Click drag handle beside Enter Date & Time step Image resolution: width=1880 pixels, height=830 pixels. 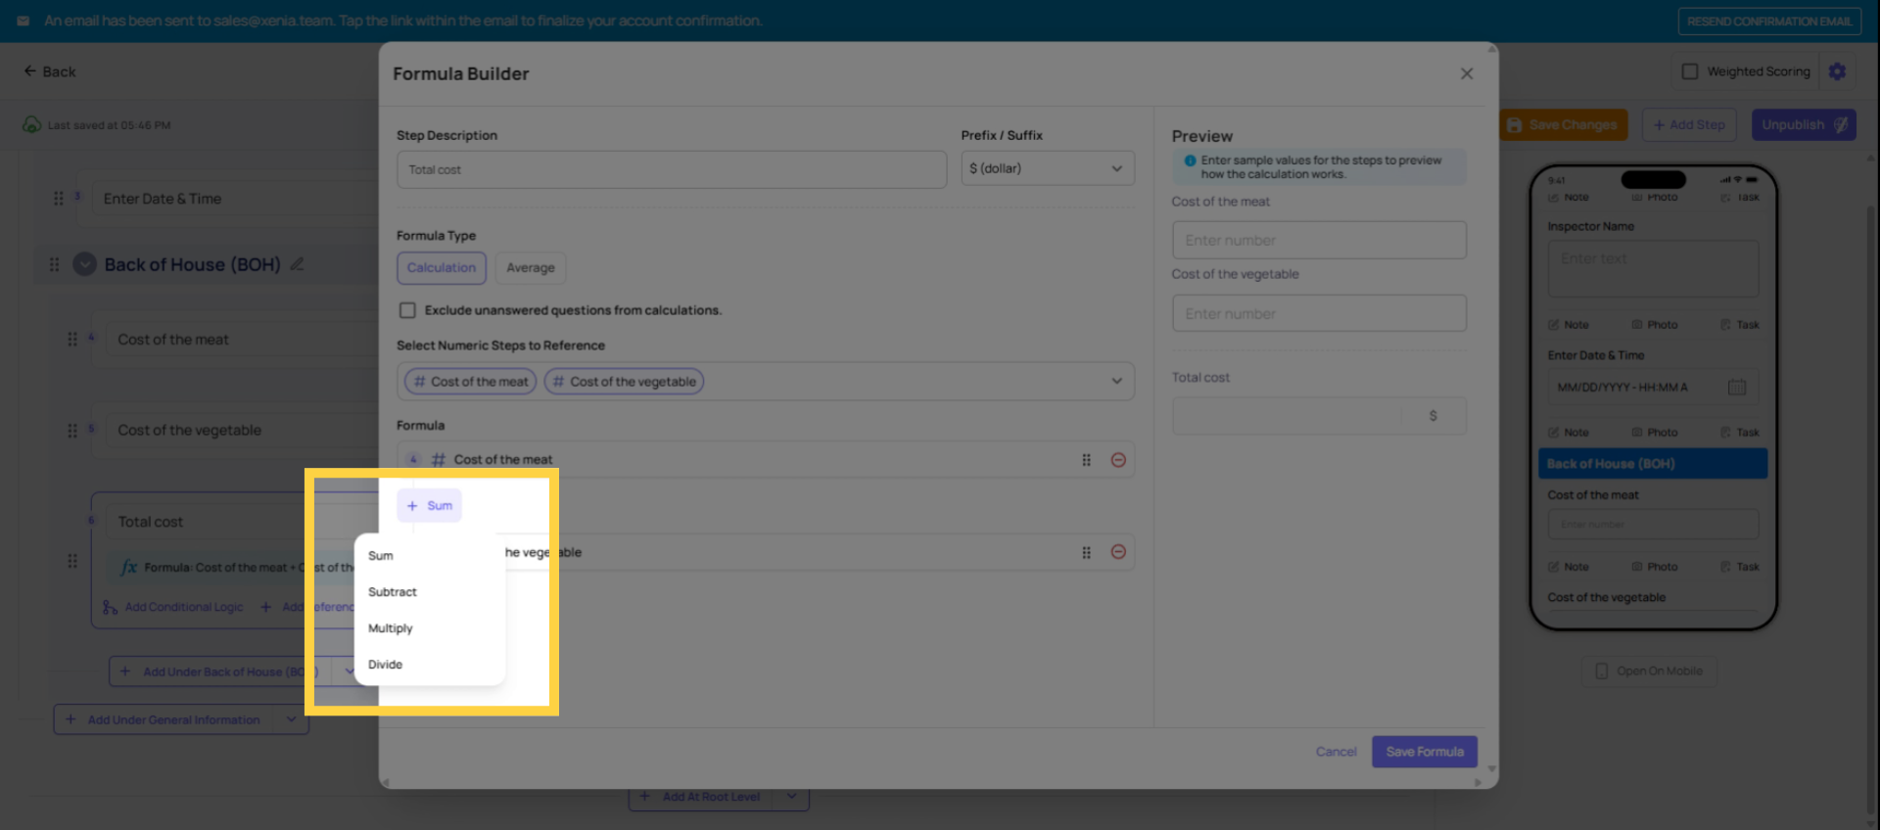pos(59,198)
